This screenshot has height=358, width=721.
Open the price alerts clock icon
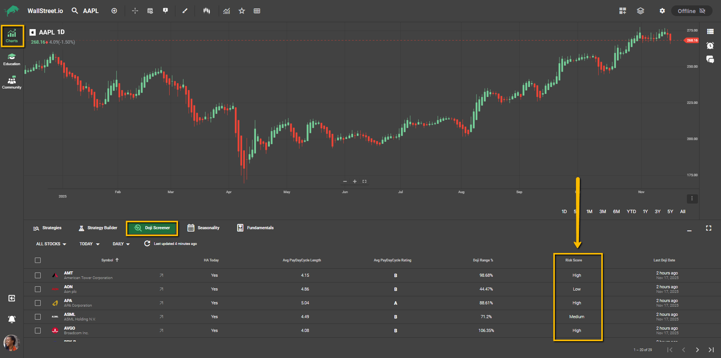[710, 46]
